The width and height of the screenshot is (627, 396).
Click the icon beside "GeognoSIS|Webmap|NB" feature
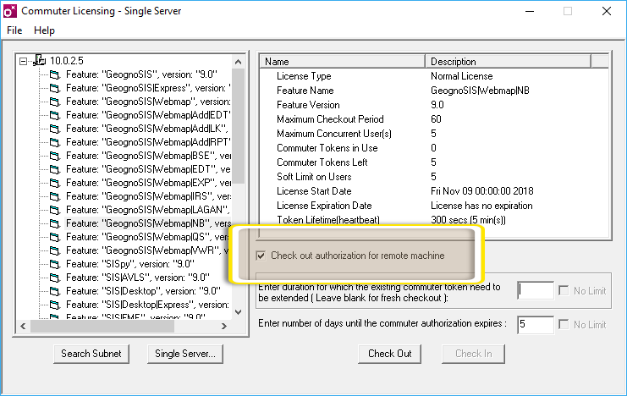(x=55, y=223)
